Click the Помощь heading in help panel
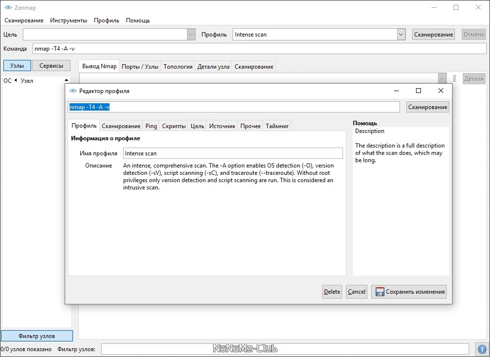 pyautogui.click(x=364, y=123)
